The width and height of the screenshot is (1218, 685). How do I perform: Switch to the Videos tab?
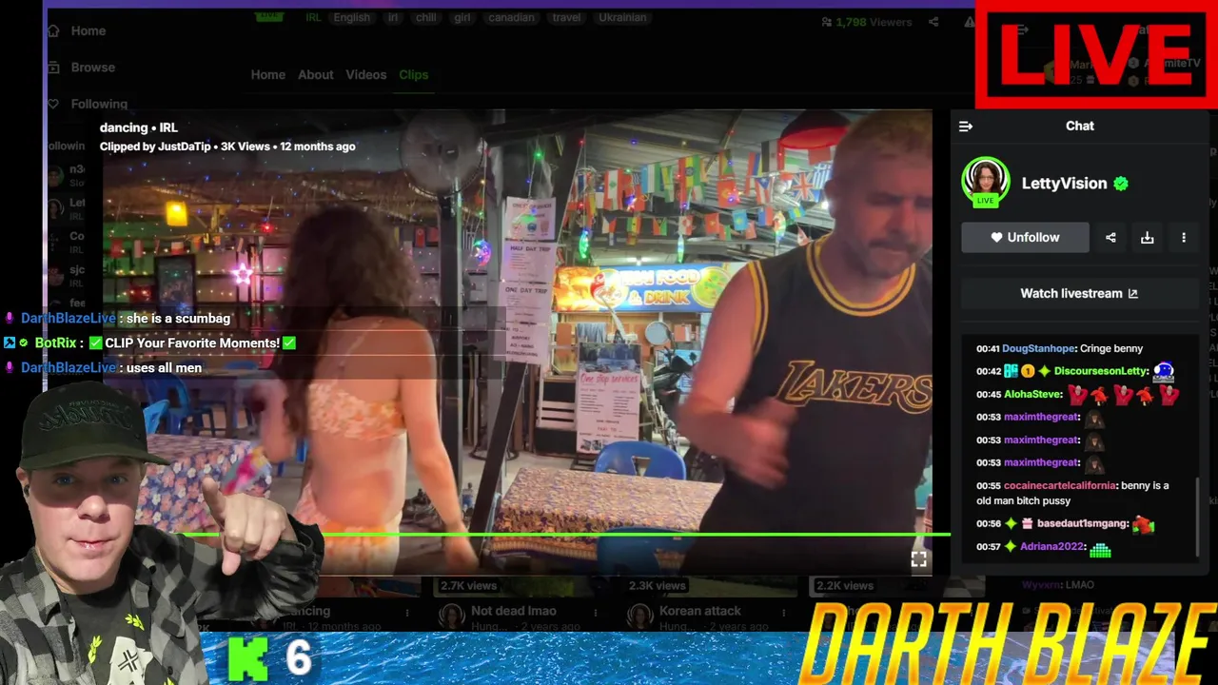pyautogui.click(x=365, y=74)
